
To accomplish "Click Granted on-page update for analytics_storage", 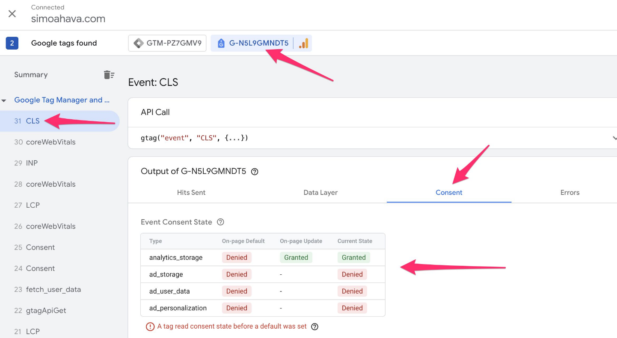I will pos(296,257).
